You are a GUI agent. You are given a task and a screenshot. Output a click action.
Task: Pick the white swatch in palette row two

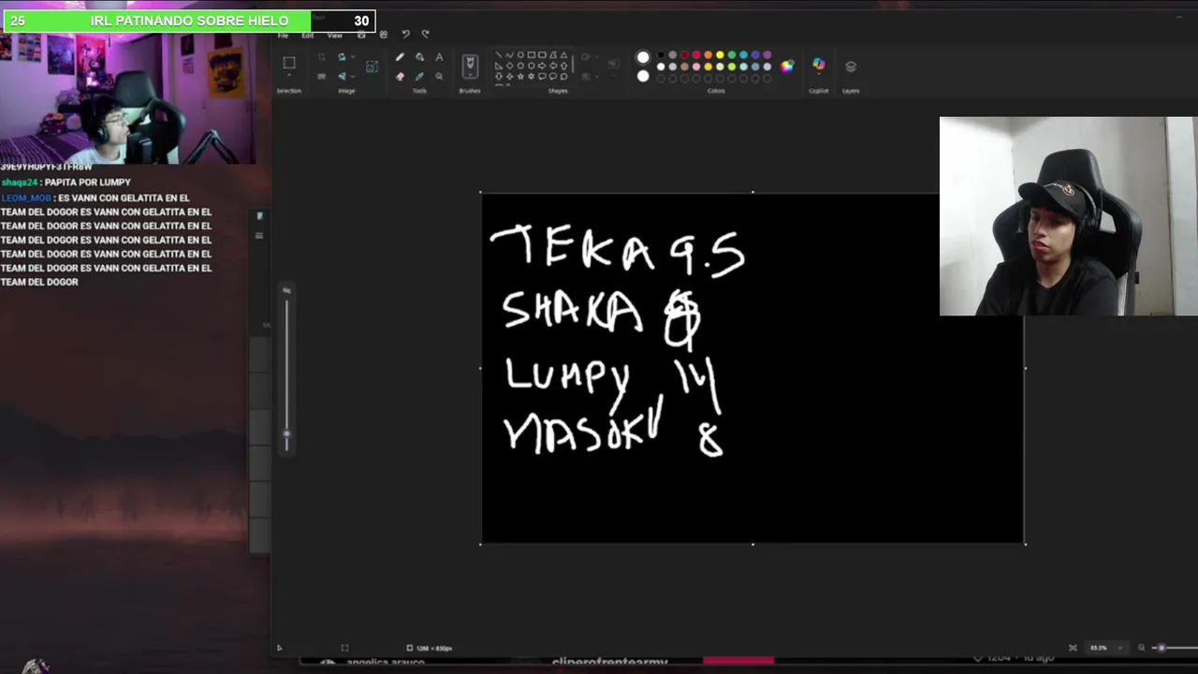pyautogui.click(x=661, y=66)
